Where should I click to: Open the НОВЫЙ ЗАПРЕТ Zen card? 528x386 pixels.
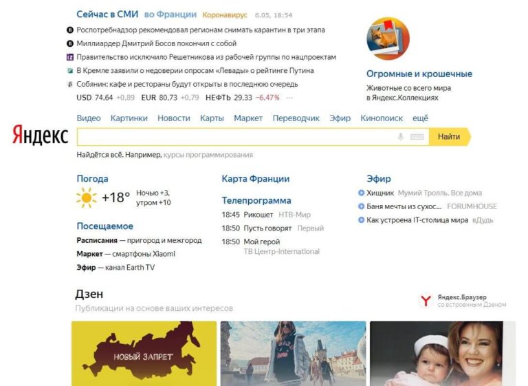[x=144, y=354]
